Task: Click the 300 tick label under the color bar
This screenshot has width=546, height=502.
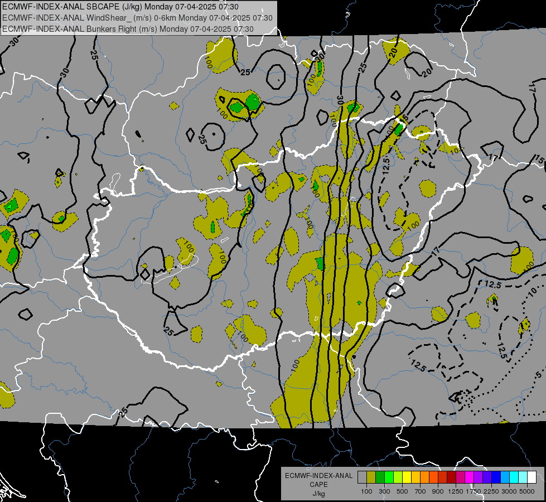Action: click(x=384, y=491)
